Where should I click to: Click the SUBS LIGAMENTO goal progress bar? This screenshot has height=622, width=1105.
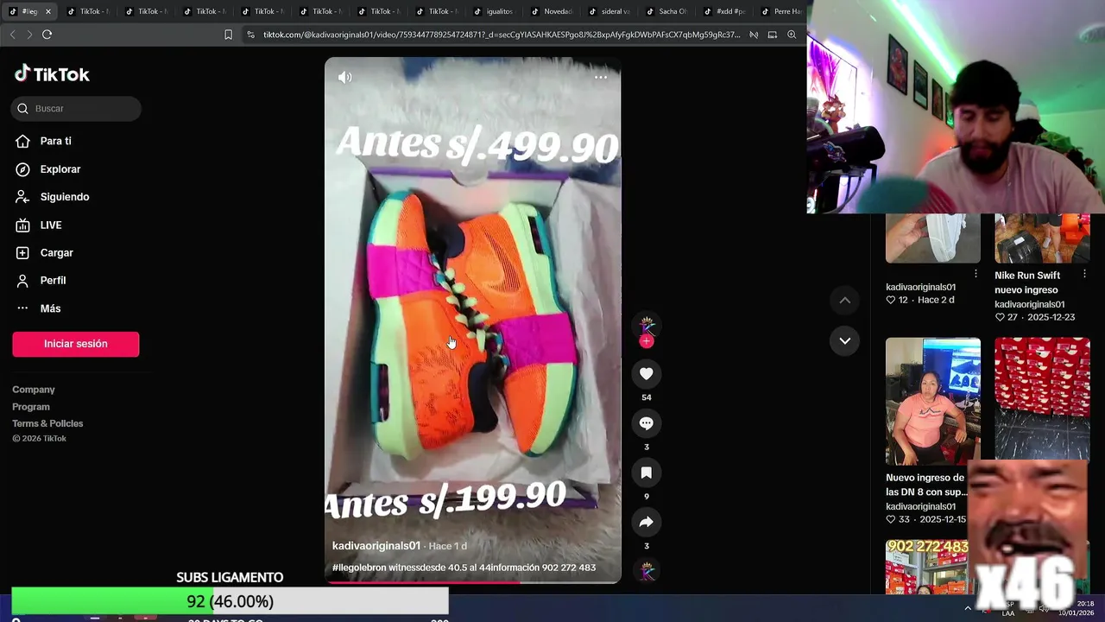pos(230,601)
